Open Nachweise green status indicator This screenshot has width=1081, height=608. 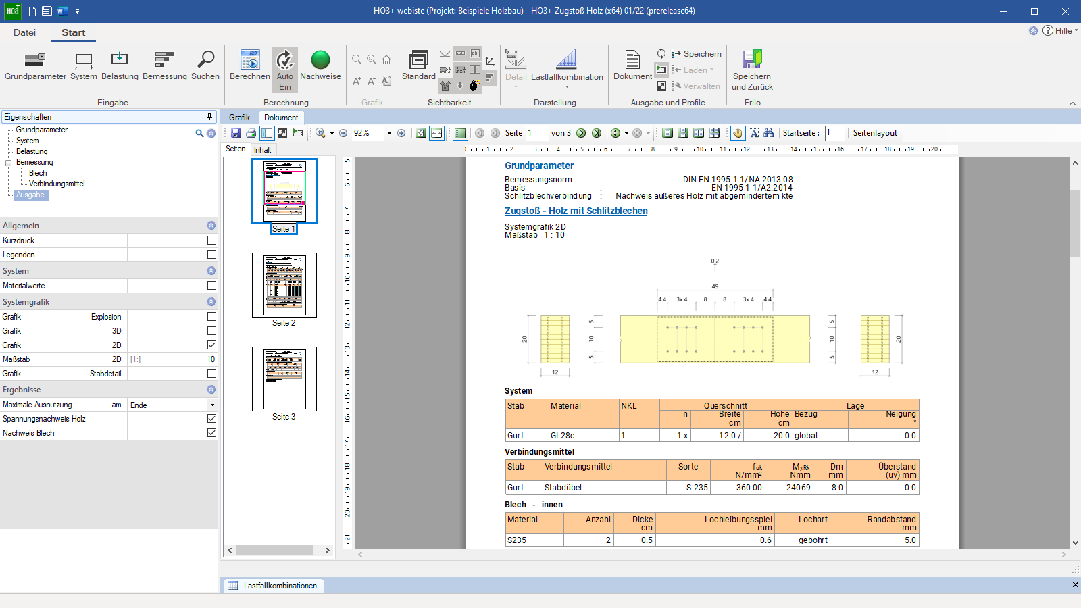[320, 66]
